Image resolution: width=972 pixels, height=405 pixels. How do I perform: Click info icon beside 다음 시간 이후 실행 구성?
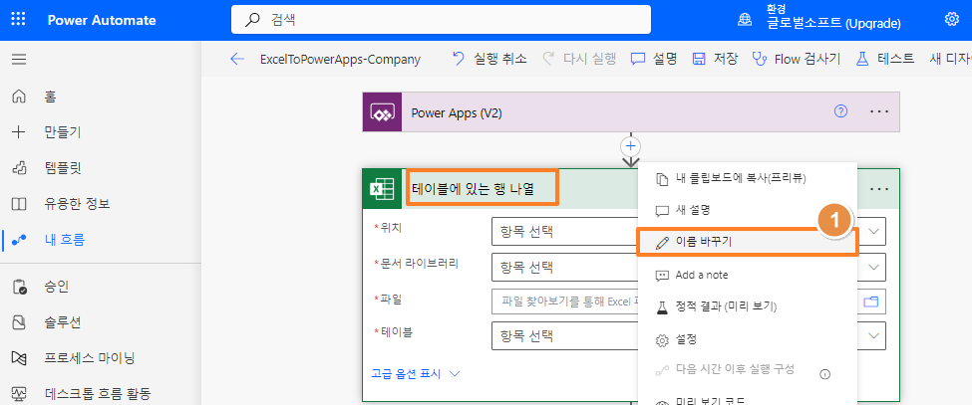coord(824,374)
